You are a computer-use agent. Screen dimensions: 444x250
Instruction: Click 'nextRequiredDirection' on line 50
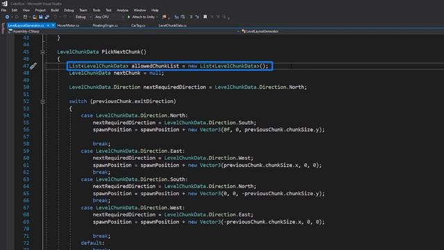(175, 87)
